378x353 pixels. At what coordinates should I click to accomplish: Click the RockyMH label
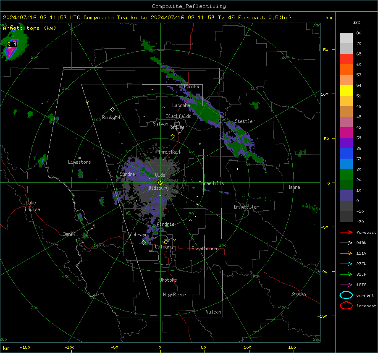pyautogui.click(x=111, y=118)
